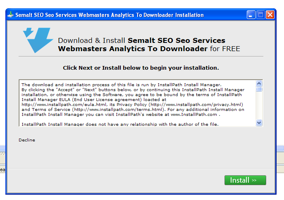Click the license text scroll up arrow
Screen dimensions: 284x200
(x=259, y=83)
